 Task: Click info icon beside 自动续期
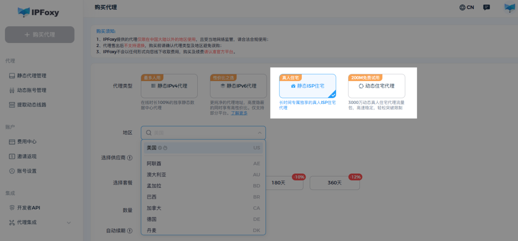tap(129, 231)
